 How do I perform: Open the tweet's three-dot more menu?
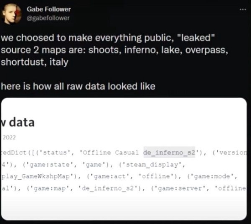click(243, 10)
